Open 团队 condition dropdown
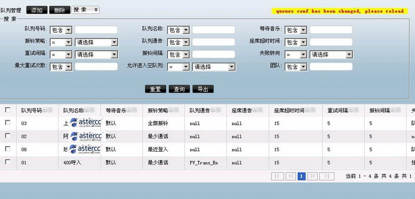 [296, 67]
